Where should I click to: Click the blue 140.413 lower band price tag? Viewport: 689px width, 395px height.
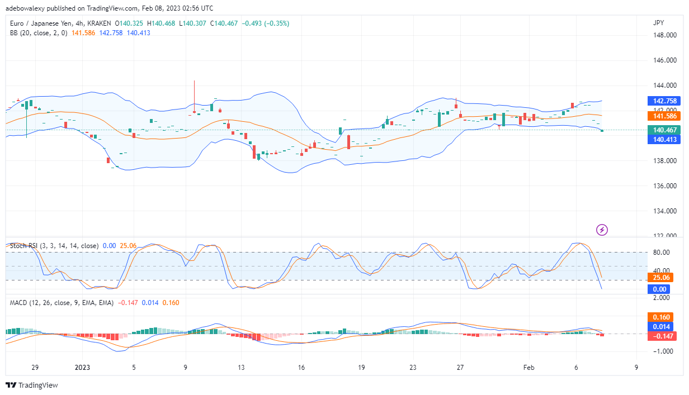pos(665,140)
